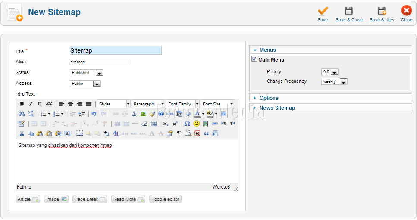Justify the text fully
The image size is (417, 220).
[88, 104]
